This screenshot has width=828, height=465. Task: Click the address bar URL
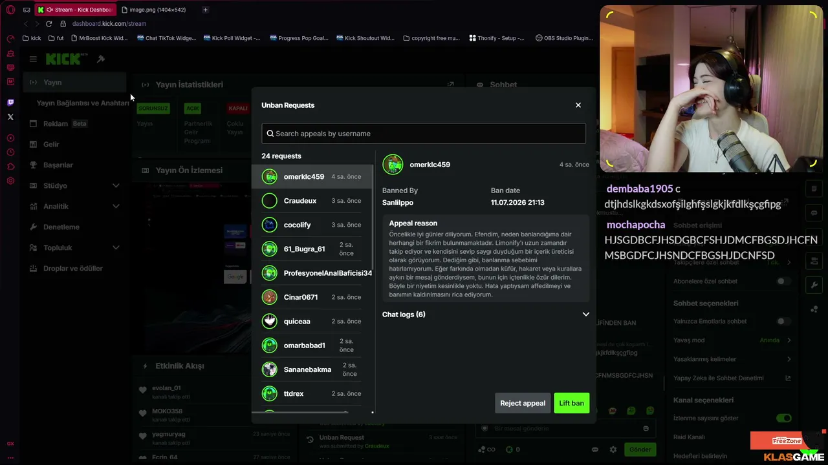click(x=109, y=24)
